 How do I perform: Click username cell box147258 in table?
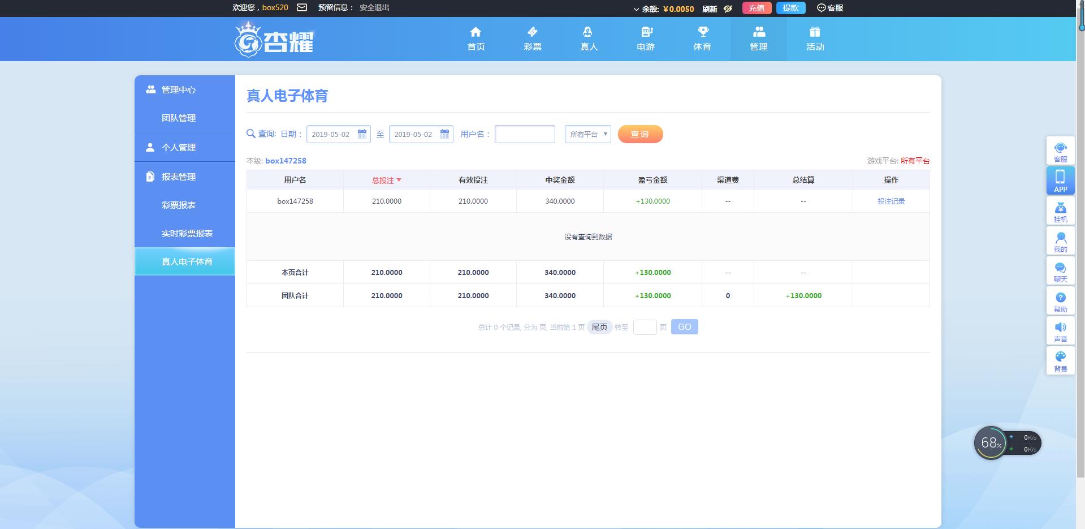pos(295,201)
